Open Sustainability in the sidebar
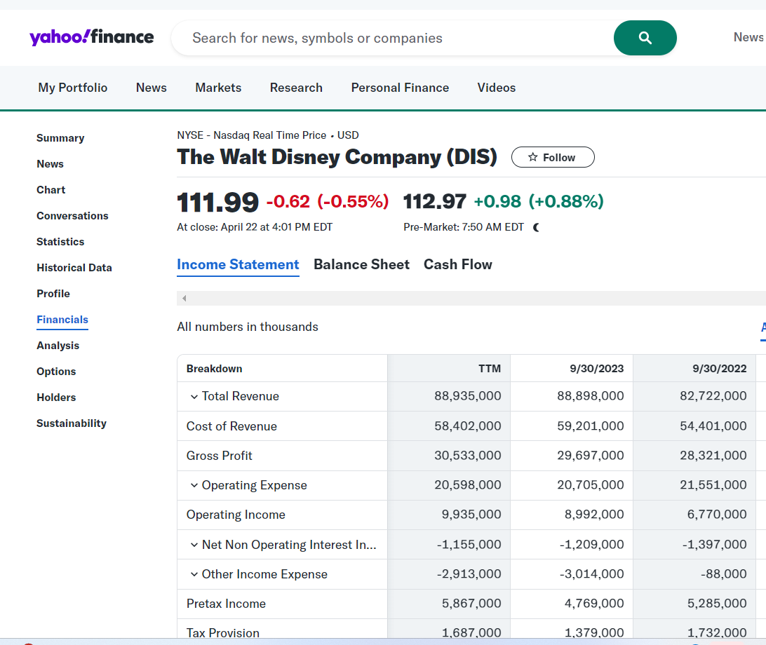The width and height of the screenshot is (766, 645). click(72, 423)
